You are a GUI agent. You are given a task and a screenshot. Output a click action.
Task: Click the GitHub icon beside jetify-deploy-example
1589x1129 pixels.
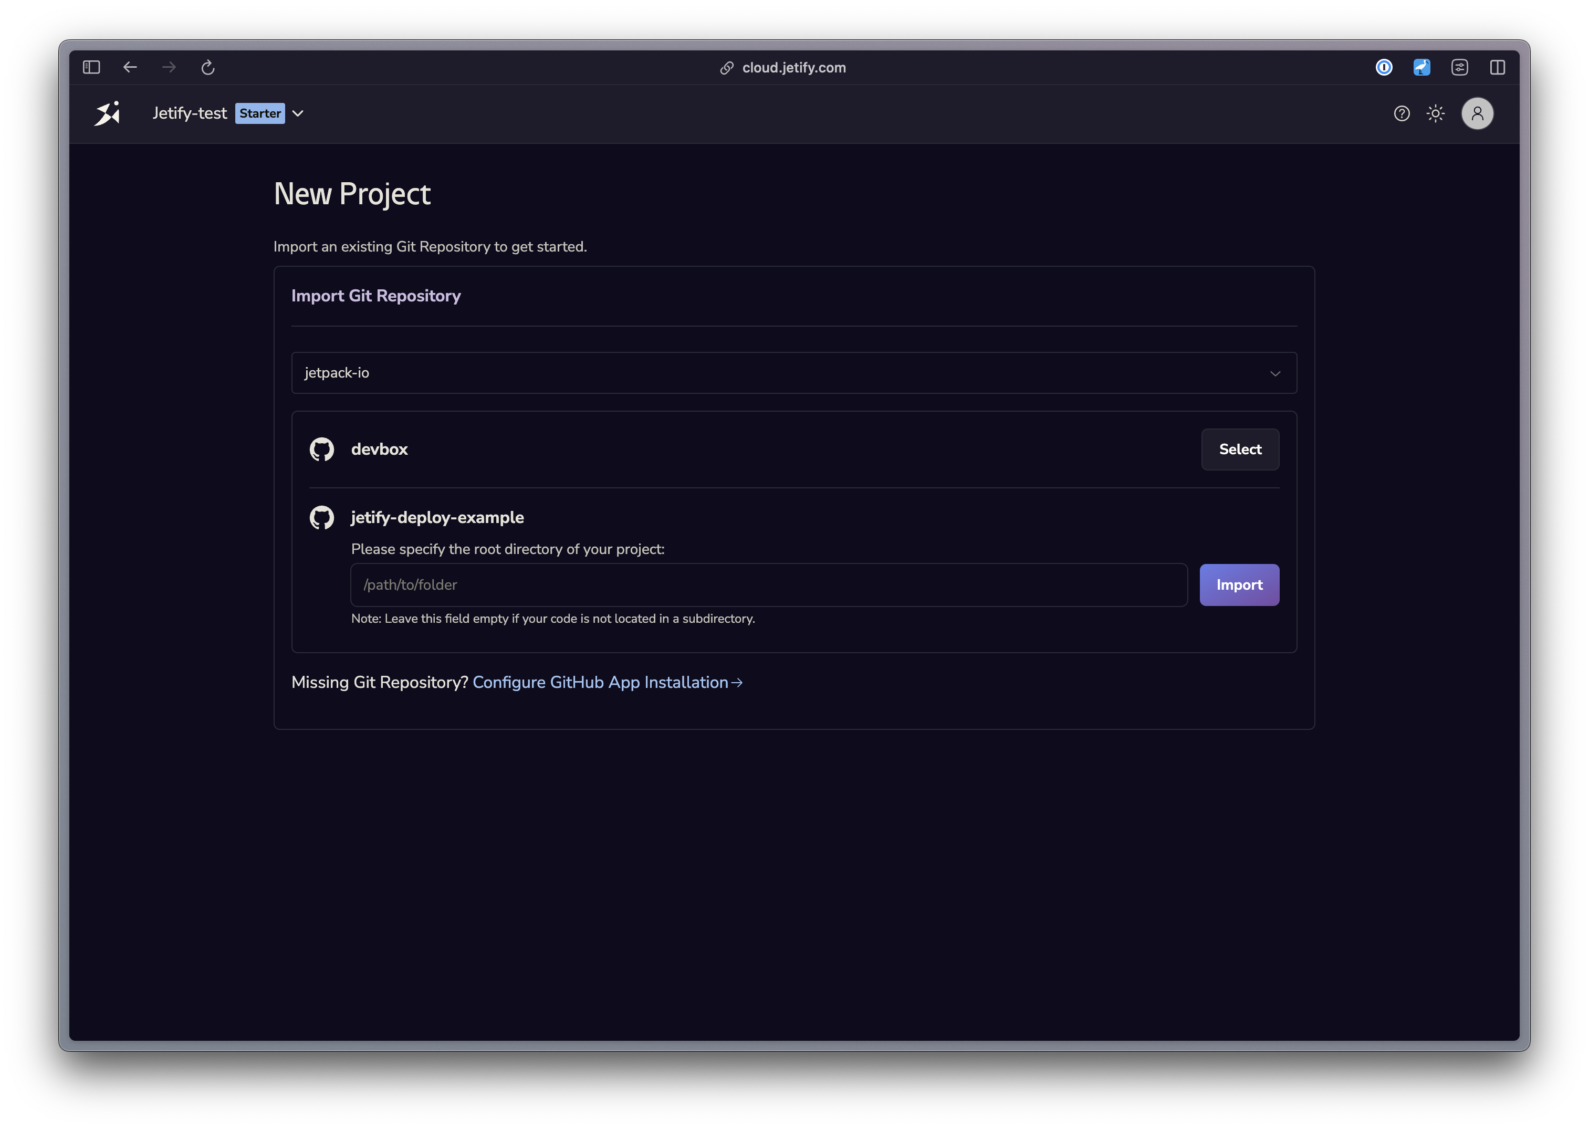click(322, 517)
